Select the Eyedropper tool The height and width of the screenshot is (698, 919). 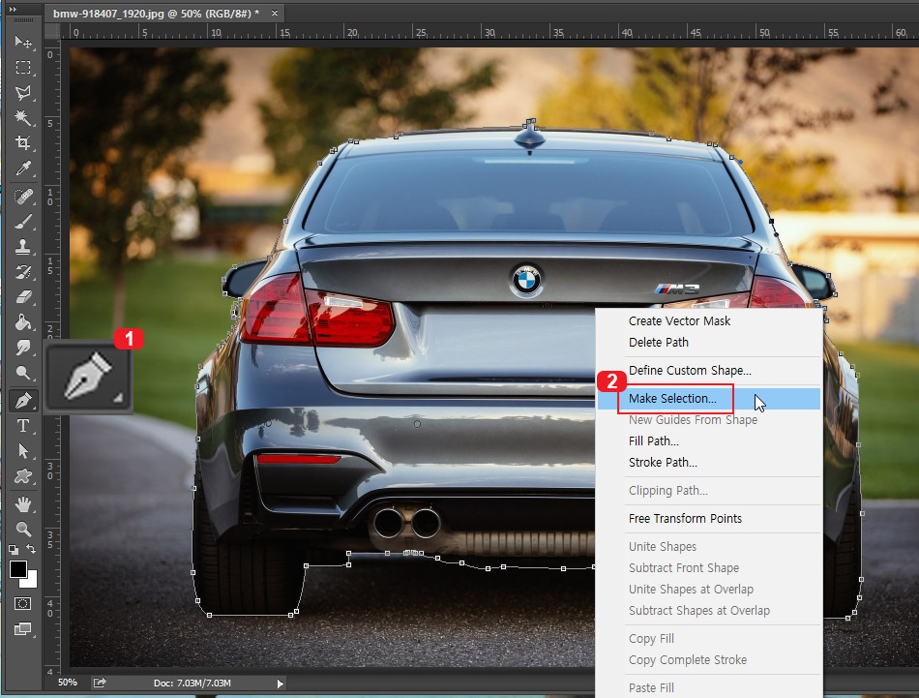coord(23,168)
